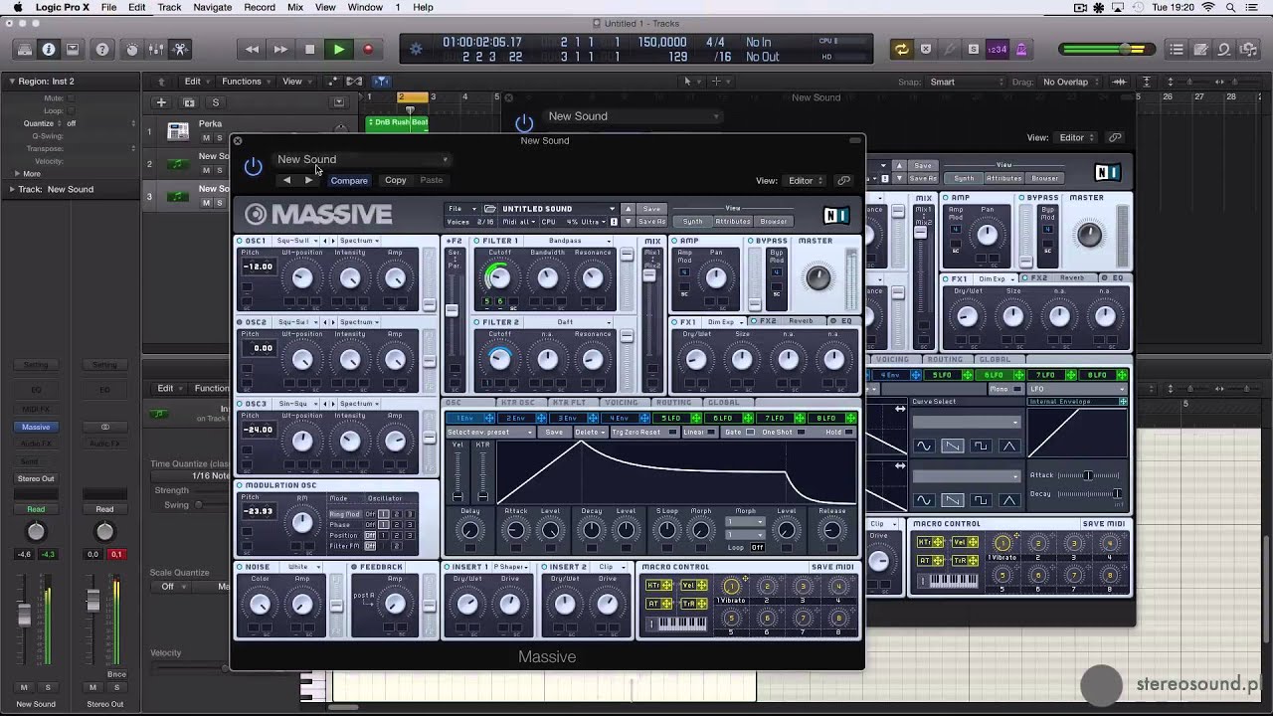Image resolution: width=1273 pixels, height=716 pixels.
Task: Open Smart Controls dial icon
Action: [x=131, y=49]
